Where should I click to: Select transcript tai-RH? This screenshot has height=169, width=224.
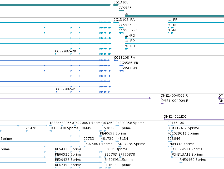pos(130,46)
